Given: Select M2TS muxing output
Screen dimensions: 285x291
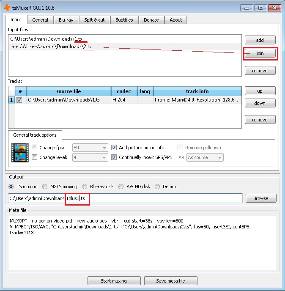Looking at the screenshot, I should 45,187.
